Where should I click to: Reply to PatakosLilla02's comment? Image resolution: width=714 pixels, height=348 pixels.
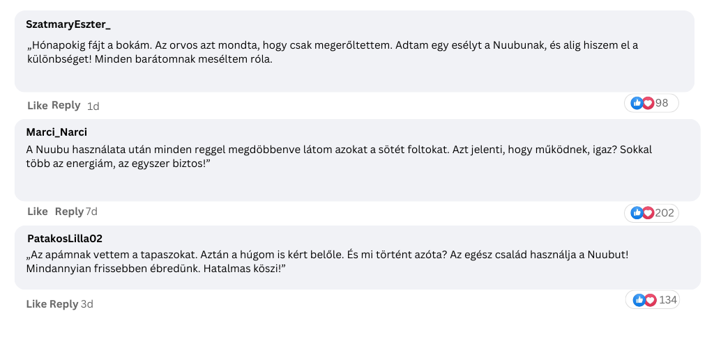63,304
